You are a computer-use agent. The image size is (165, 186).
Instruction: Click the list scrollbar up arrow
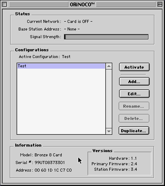[109, 67]
